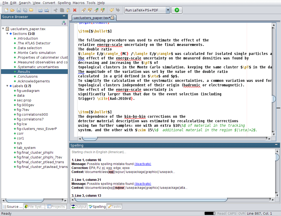This screenshot has width=281, height=216.
Task: Toggle CAPS indicator in the status bar
Action: (x=232, y=213)
